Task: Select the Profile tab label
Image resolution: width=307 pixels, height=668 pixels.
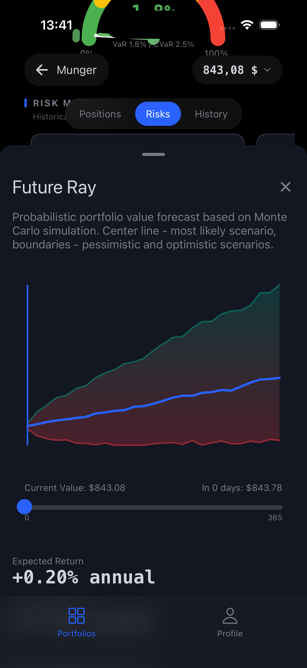Action: (x=230, y=634)
